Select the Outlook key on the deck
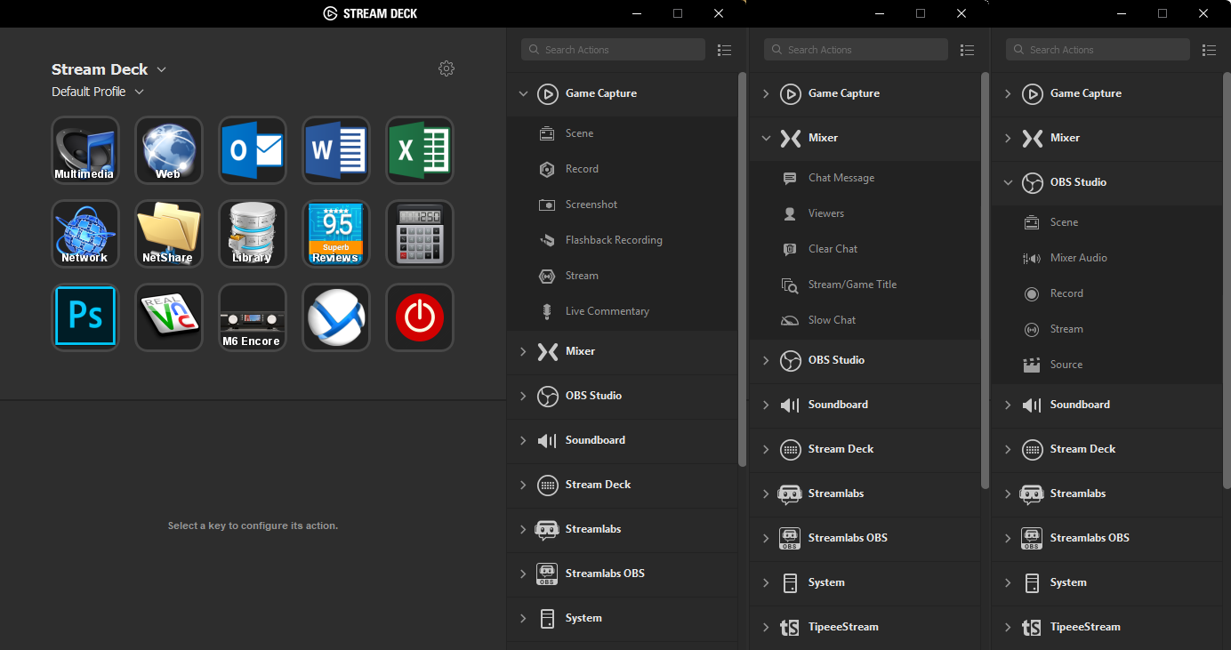Viewport: 1231px width, 650px height. [253, 150]
